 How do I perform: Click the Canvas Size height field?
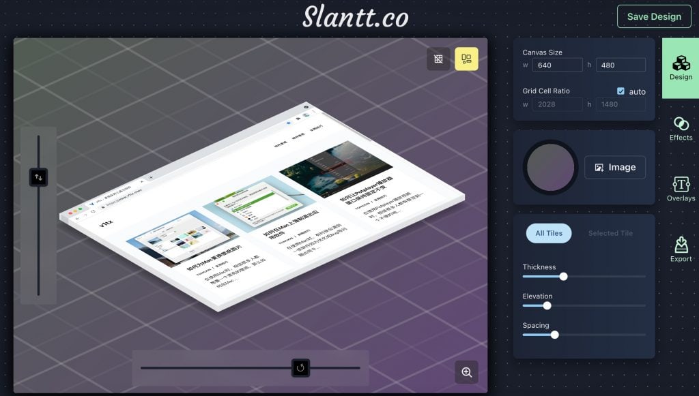[620, 65]
